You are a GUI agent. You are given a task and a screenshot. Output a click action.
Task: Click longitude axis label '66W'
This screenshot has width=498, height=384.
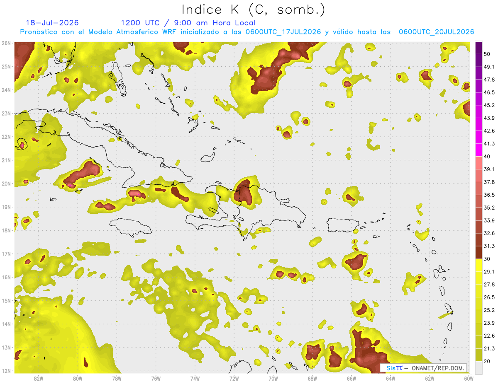[x=352, y=378]
